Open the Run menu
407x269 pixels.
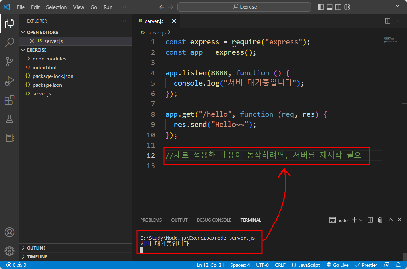coord(108,7)
